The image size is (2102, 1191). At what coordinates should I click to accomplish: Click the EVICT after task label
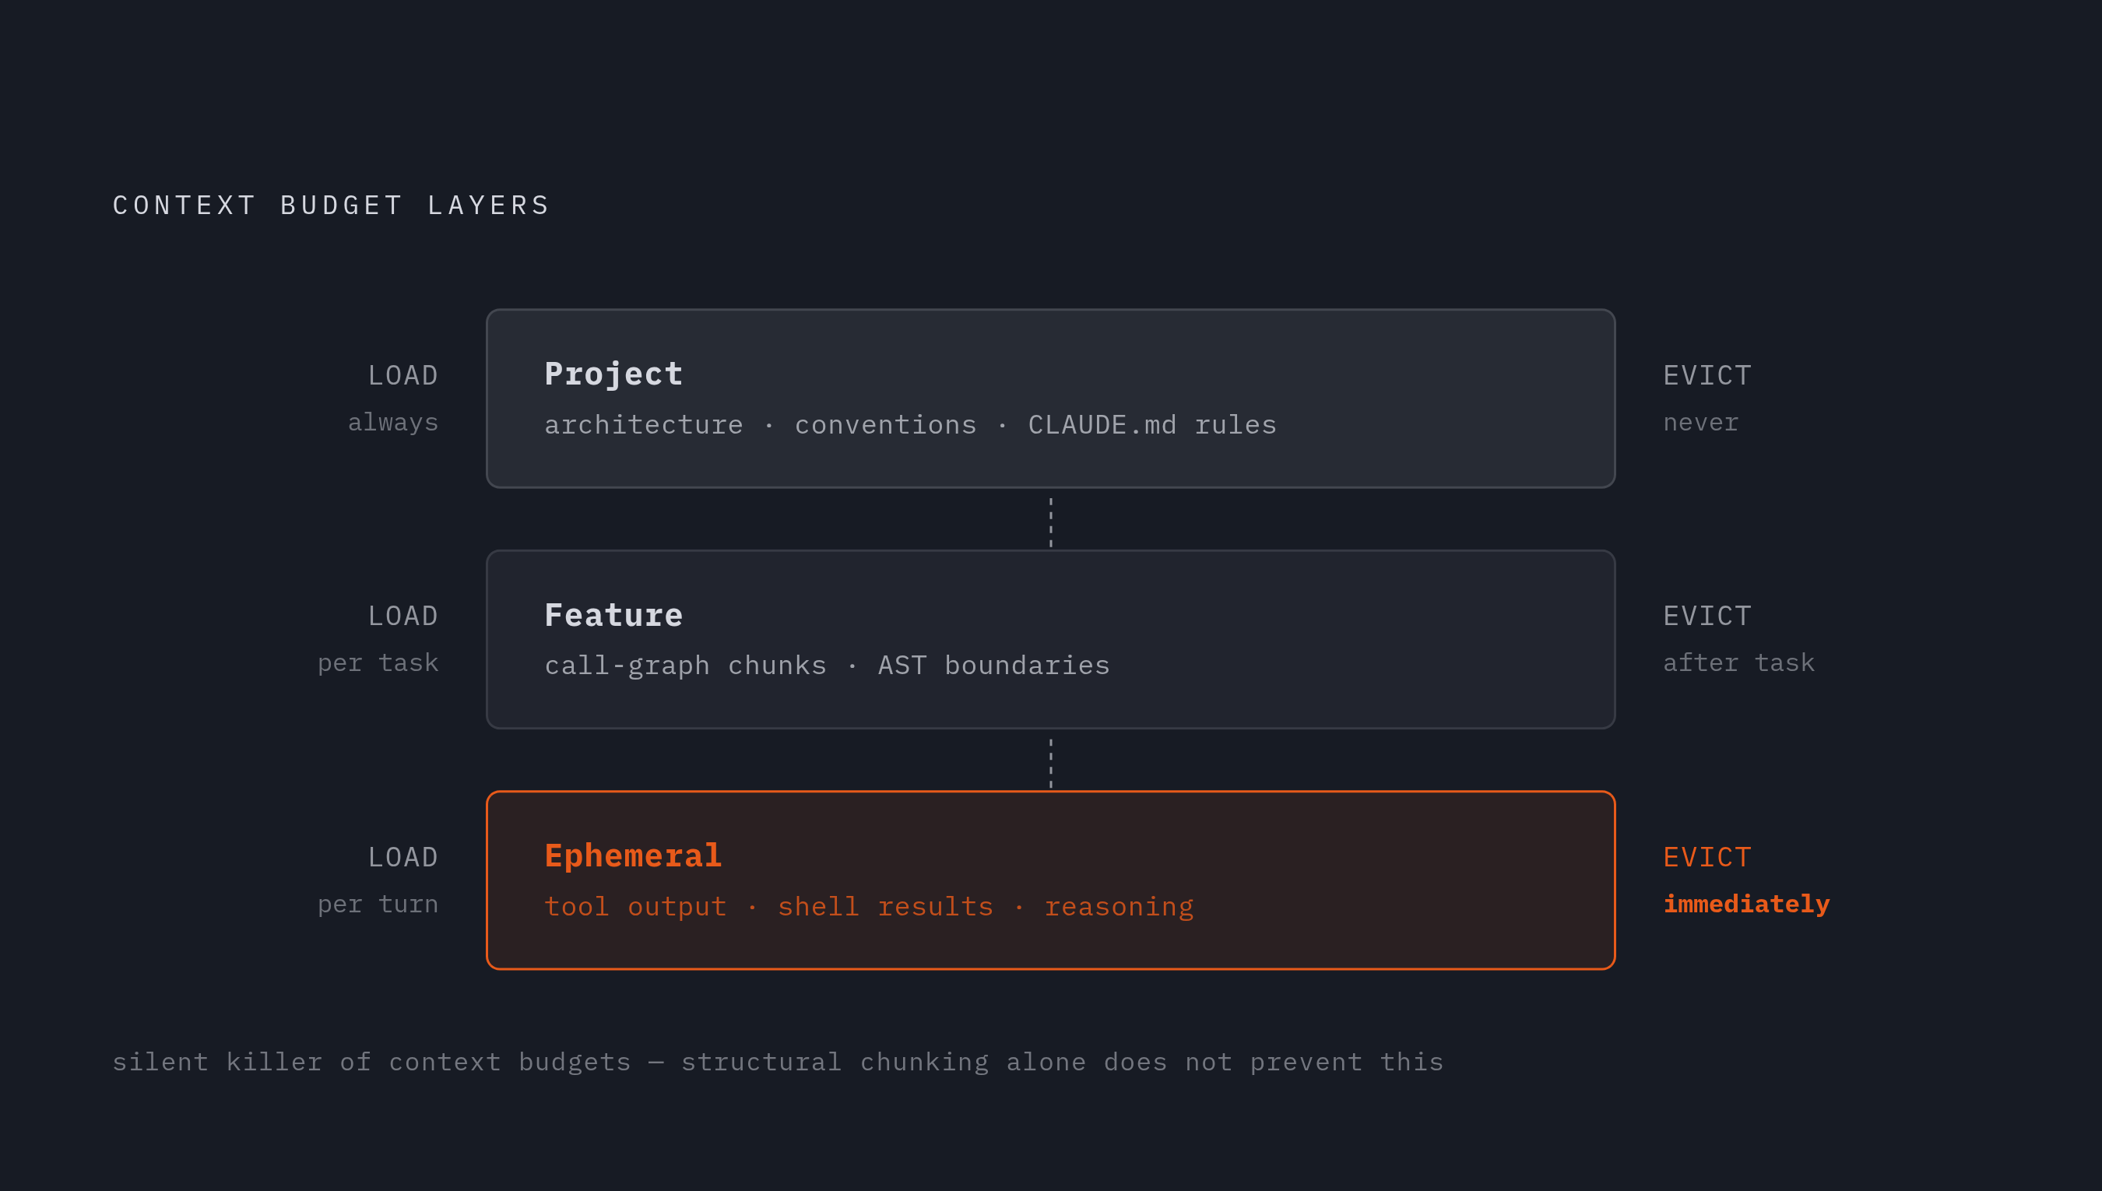point(1739,639)
